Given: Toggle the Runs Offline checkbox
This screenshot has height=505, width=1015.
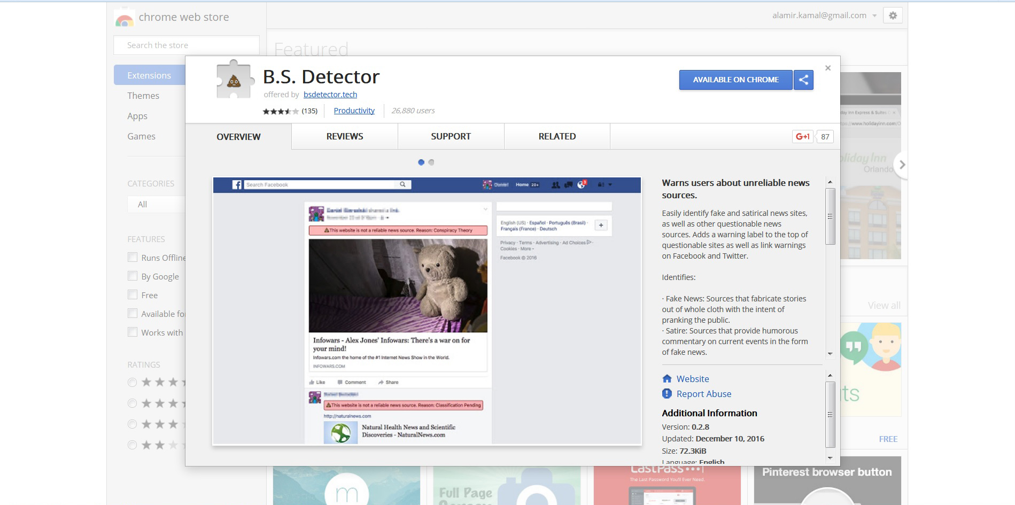Looking at the screenshot, I should (133, 257).
